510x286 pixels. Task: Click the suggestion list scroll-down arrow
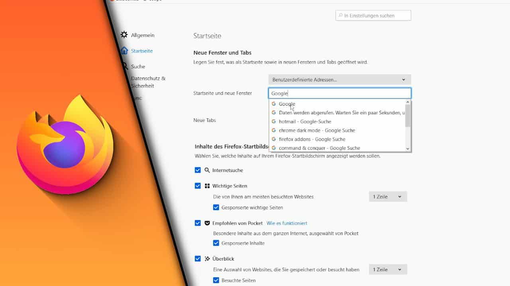coord(408,149)
